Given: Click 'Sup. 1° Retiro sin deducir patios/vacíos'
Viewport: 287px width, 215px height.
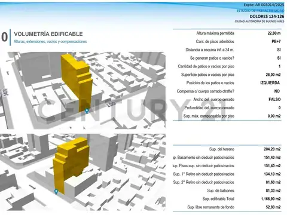Looking at the screenshot, I should click(204, 174).
